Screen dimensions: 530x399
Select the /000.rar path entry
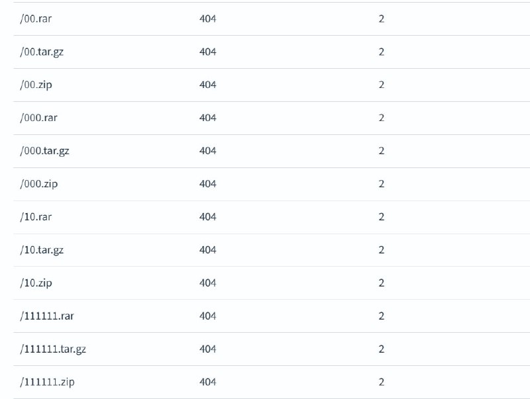click(x=38, y=118)
